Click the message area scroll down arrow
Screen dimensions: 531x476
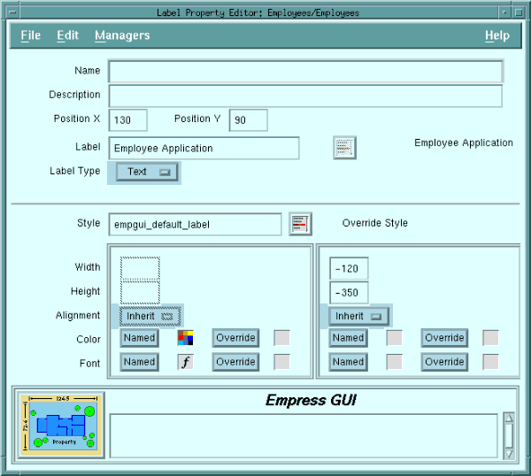508,453
